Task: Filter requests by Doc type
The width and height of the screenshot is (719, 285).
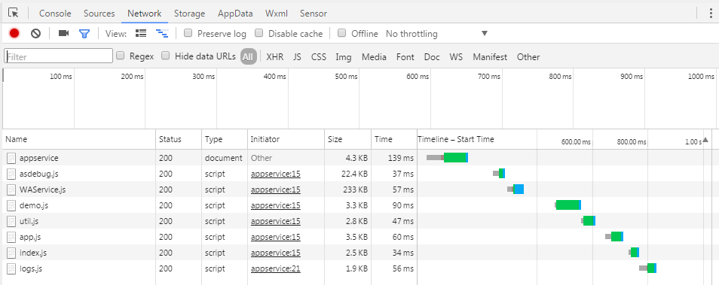Action: [x=432, y=57]
